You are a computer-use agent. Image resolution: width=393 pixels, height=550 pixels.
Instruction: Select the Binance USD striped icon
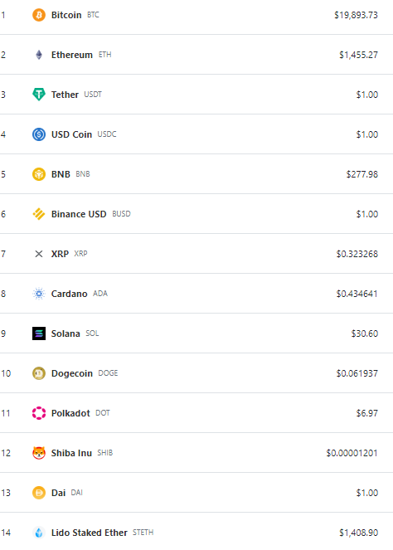[39, 214]
